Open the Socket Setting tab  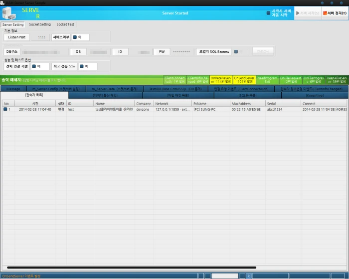tap(40, 24)
